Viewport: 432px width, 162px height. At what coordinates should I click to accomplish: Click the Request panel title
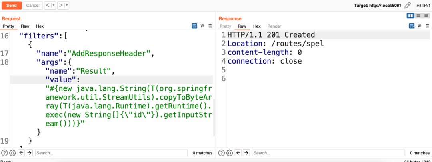[11, 19]
